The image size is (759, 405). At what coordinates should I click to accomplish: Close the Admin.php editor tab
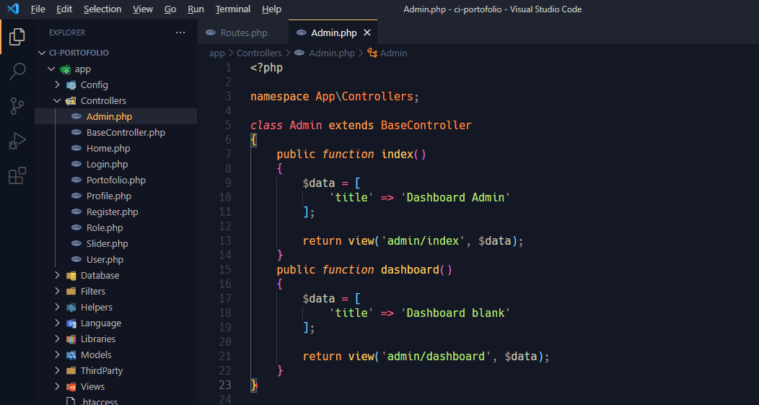[x=367, y=32]
